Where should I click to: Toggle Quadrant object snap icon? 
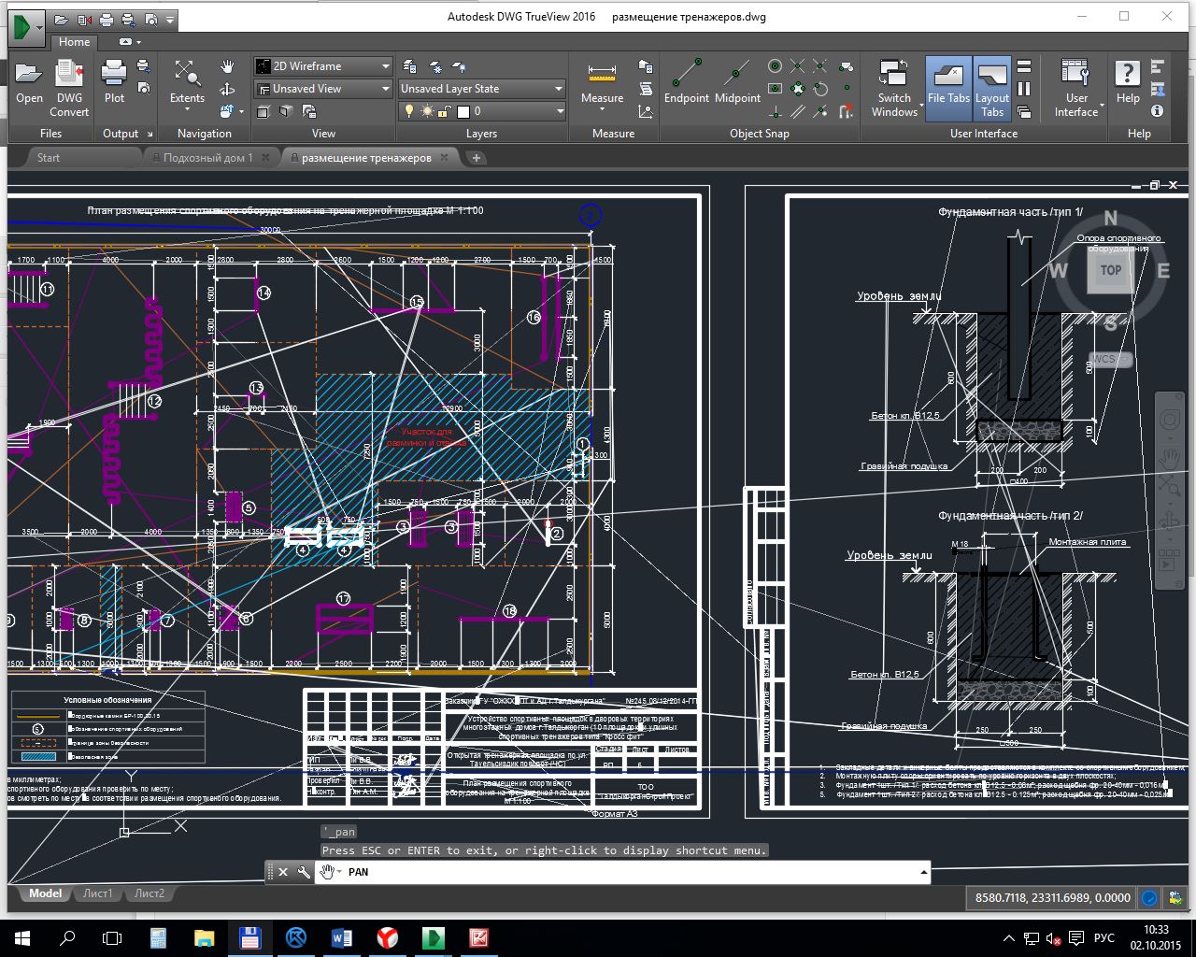[797, 89]
